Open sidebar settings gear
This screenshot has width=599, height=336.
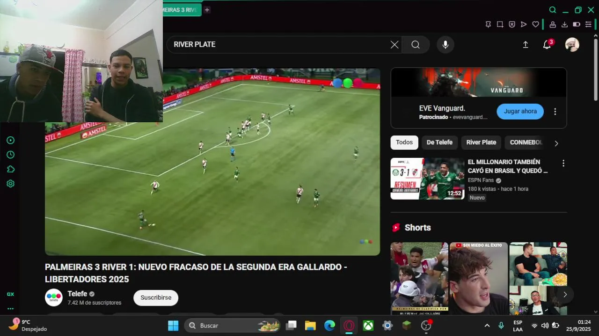point(10,183)
